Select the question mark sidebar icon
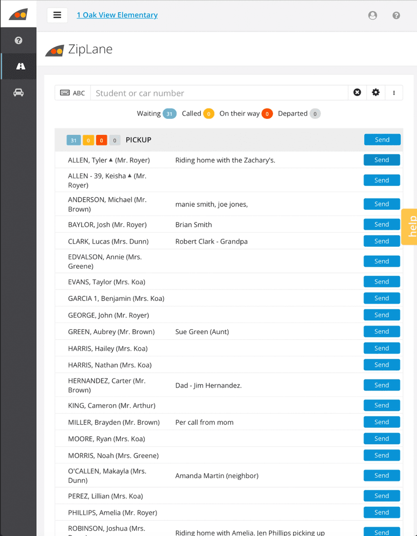Screen dimensions: 417x536 click(x=19, y=40)
